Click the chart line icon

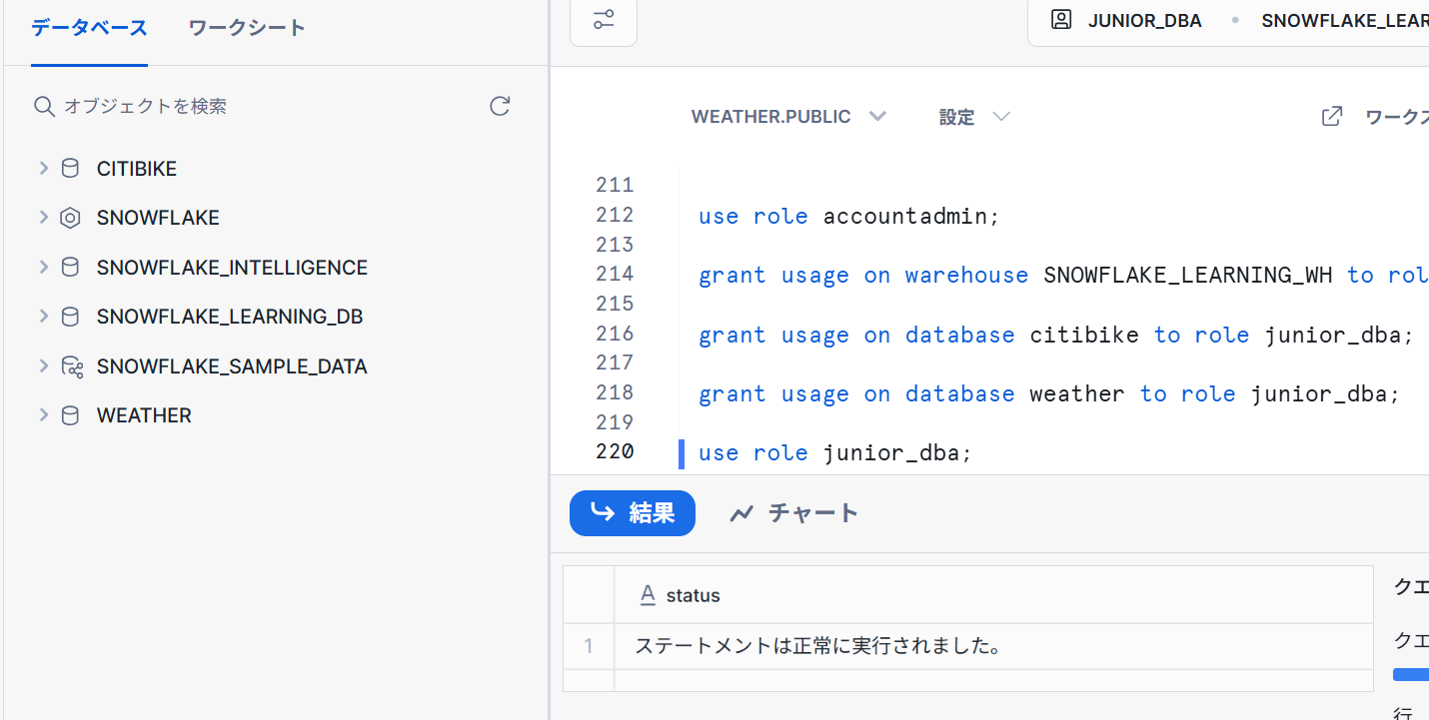(741, 513)
